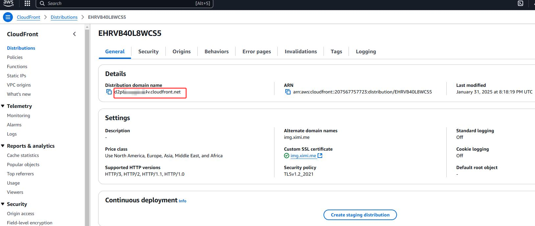The image size is (535, 226).
Task: Open Viewers report
Action: click(15, 192)
